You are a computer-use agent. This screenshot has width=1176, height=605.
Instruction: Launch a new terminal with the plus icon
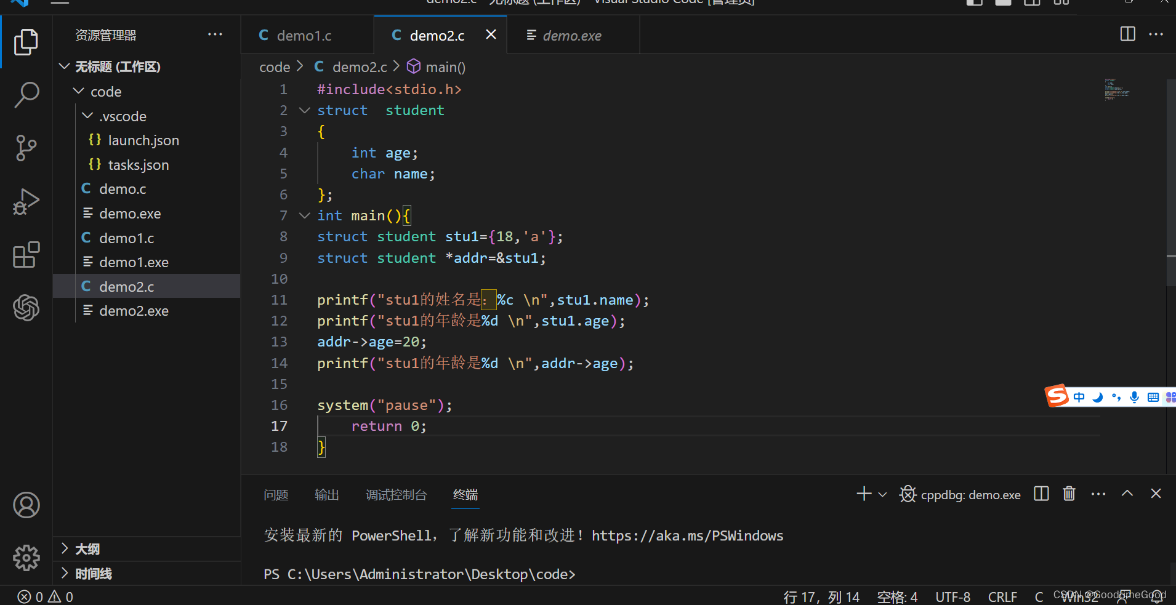pyautogui.click(x=863, y=494)
